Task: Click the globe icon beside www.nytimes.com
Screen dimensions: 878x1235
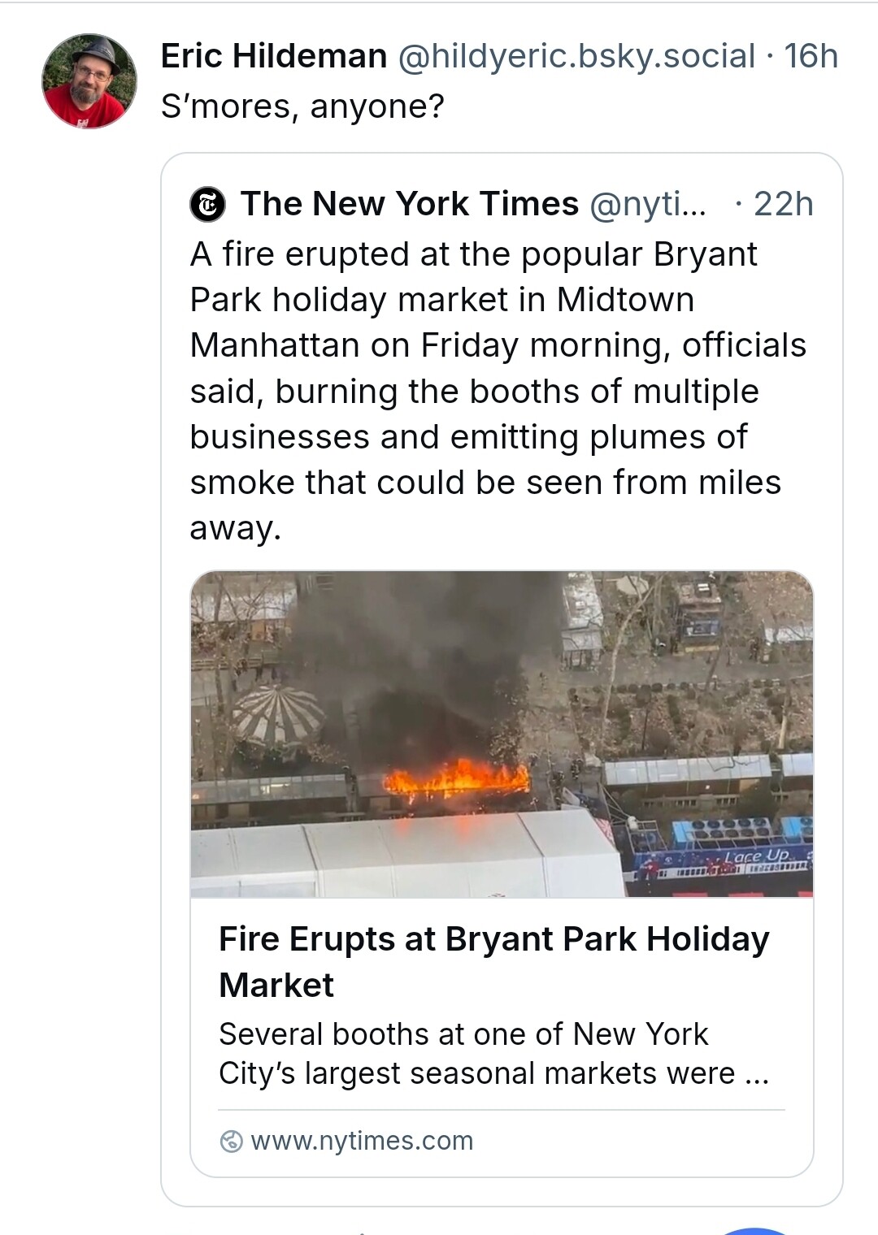Action: (x=231, y=1141)
